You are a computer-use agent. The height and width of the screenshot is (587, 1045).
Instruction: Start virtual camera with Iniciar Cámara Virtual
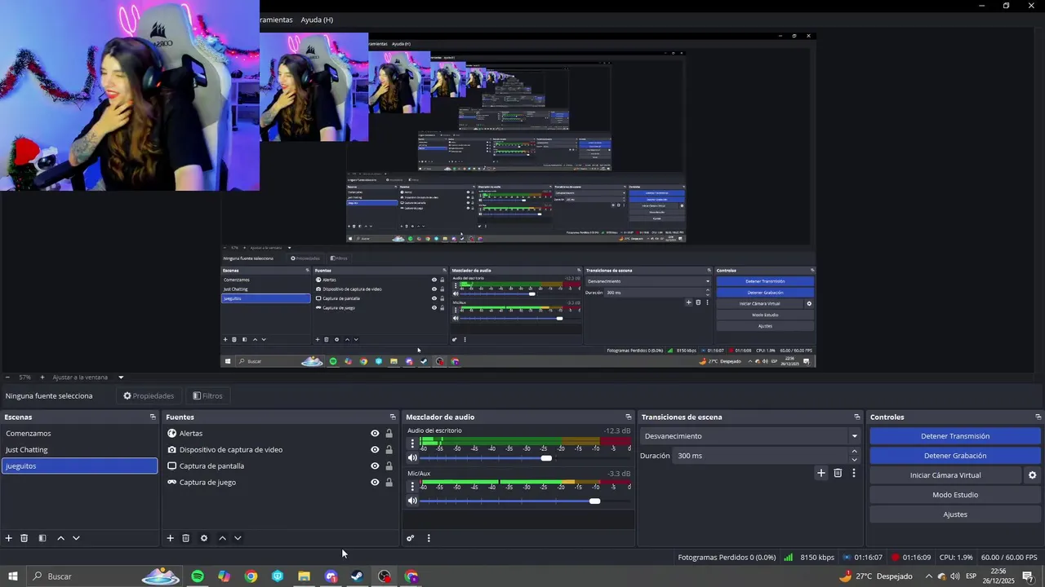[x=945, y=475]
